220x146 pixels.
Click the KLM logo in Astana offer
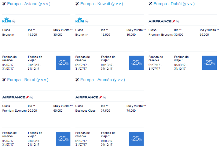[x=7, y=20]
